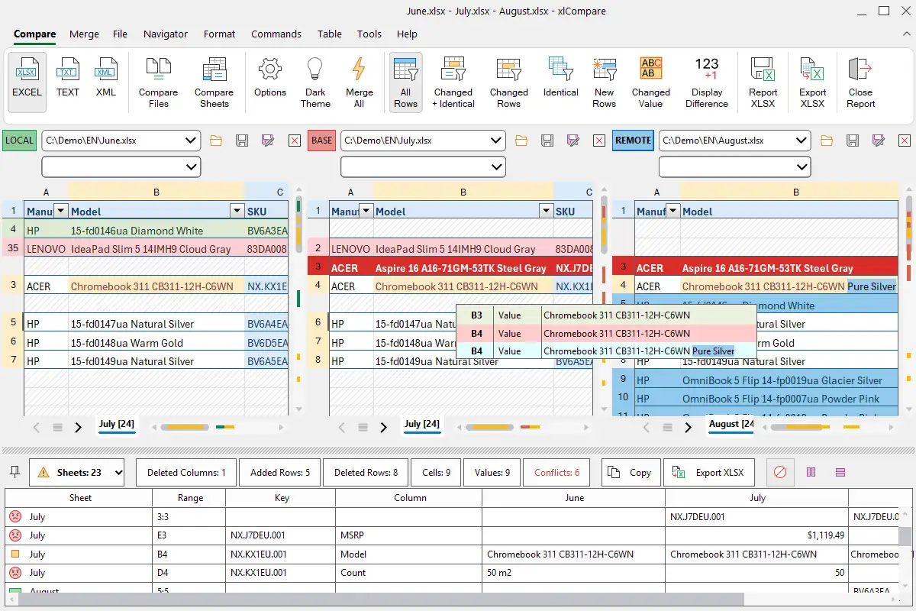
Task: Open the Compare ribbon tab
Action: (34, 34)
